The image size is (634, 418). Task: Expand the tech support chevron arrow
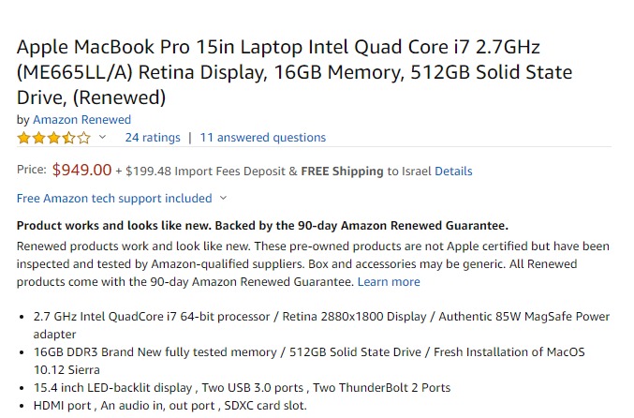tap(223, 199)
